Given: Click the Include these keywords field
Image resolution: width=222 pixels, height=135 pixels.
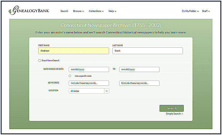Looking at the screenshot, I should pyautogui.click(x=89, y=83).
